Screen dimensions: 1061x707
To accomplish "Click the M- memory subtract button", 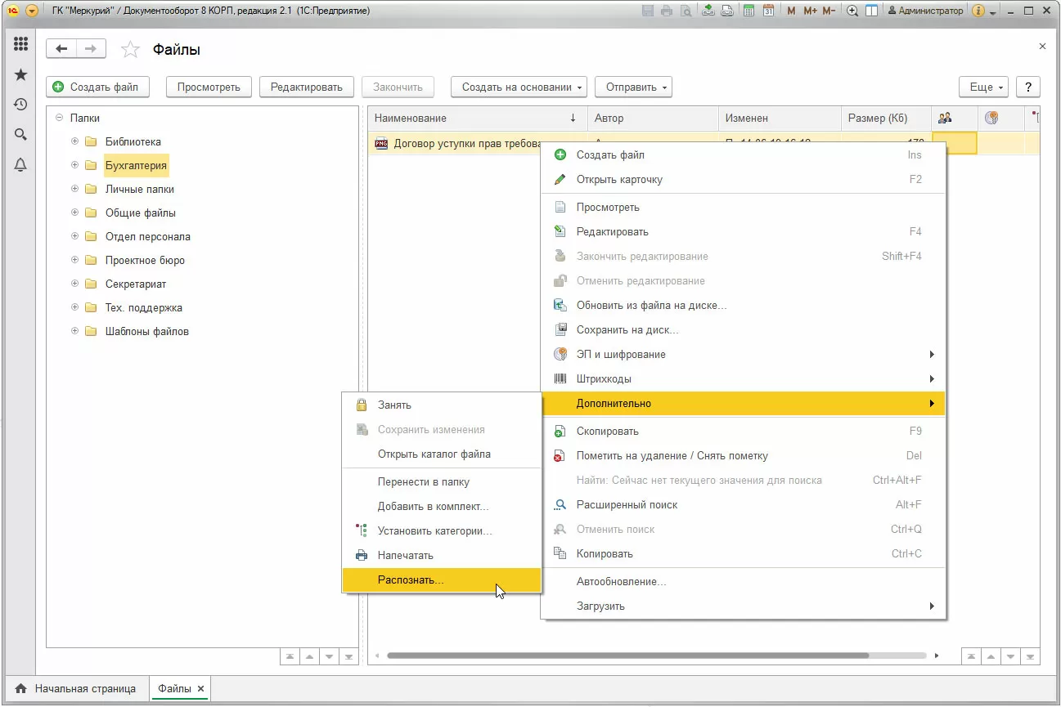I will 829,11.
